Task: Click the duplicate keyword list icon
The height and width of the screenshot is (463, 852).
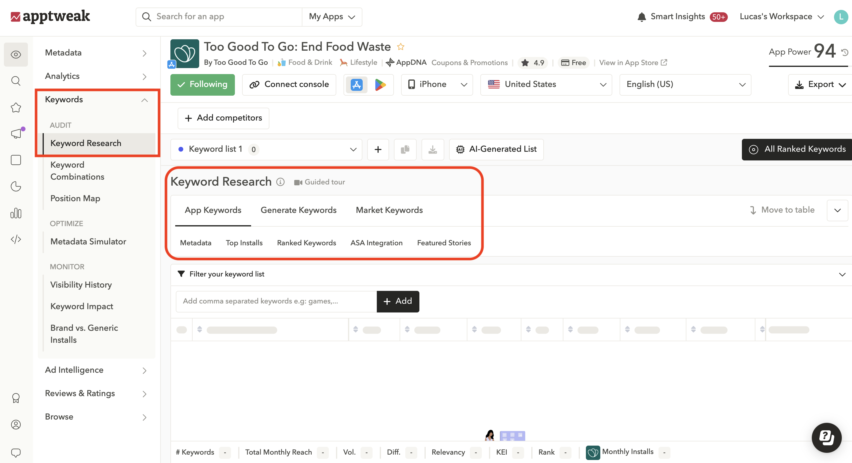Action: click(405, 149)
